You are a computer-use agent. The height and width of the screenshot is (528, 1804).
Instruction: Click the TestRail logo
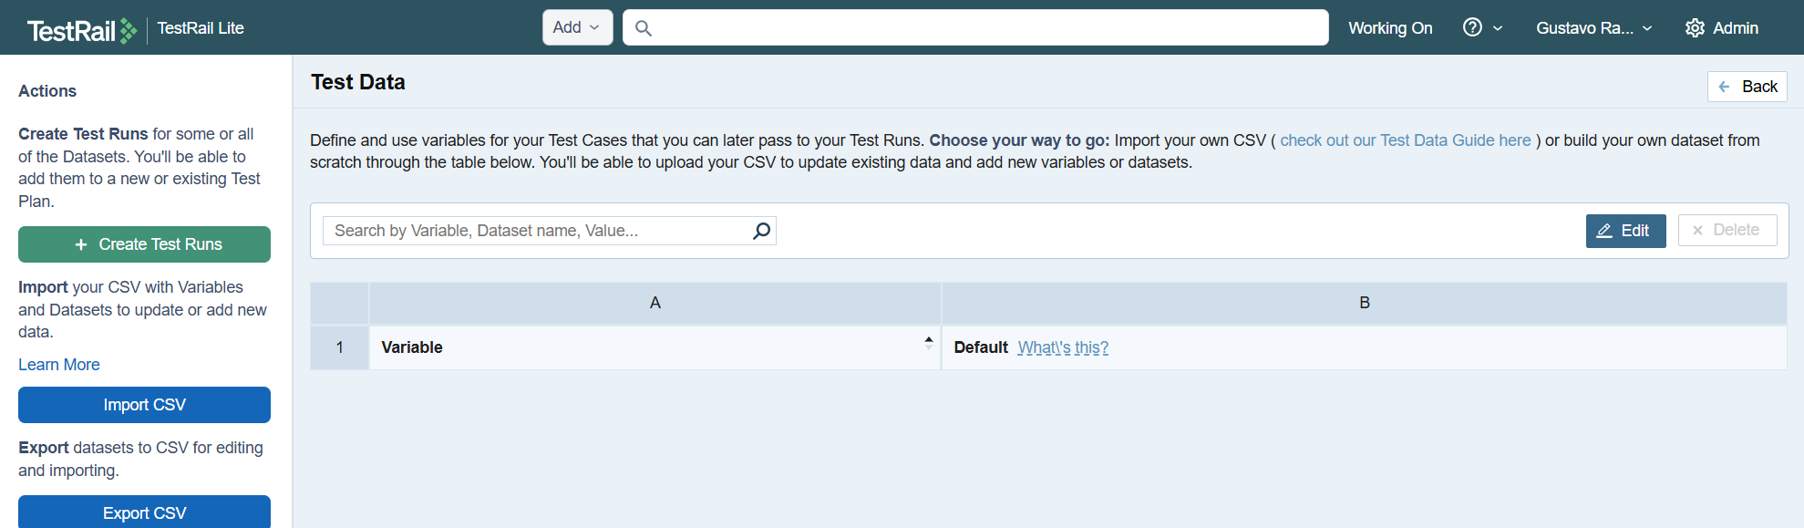click(81, 30)
